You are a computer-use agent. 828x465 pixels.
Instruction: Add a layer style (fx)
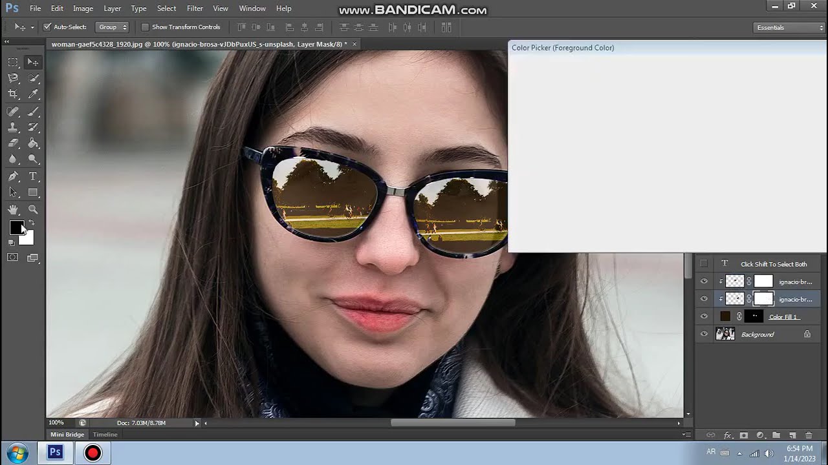click(x=727, y=435)
